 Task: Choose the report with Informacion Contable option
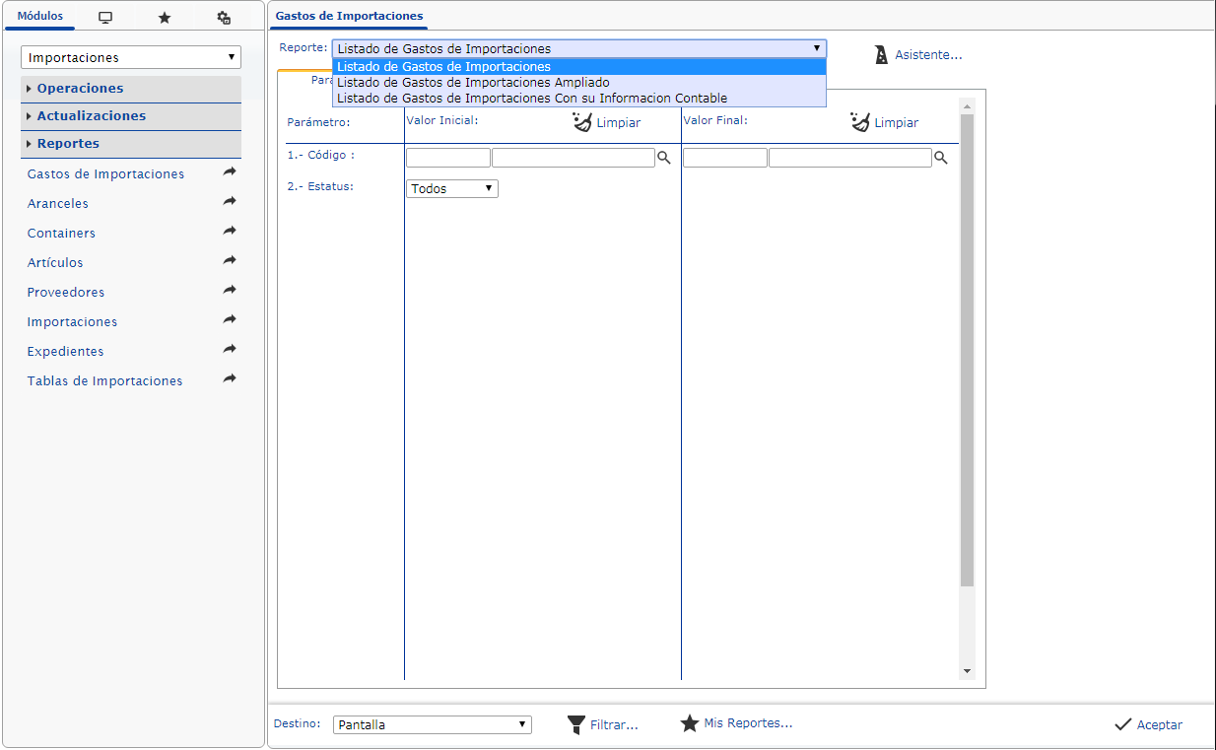tap(532, 99)
